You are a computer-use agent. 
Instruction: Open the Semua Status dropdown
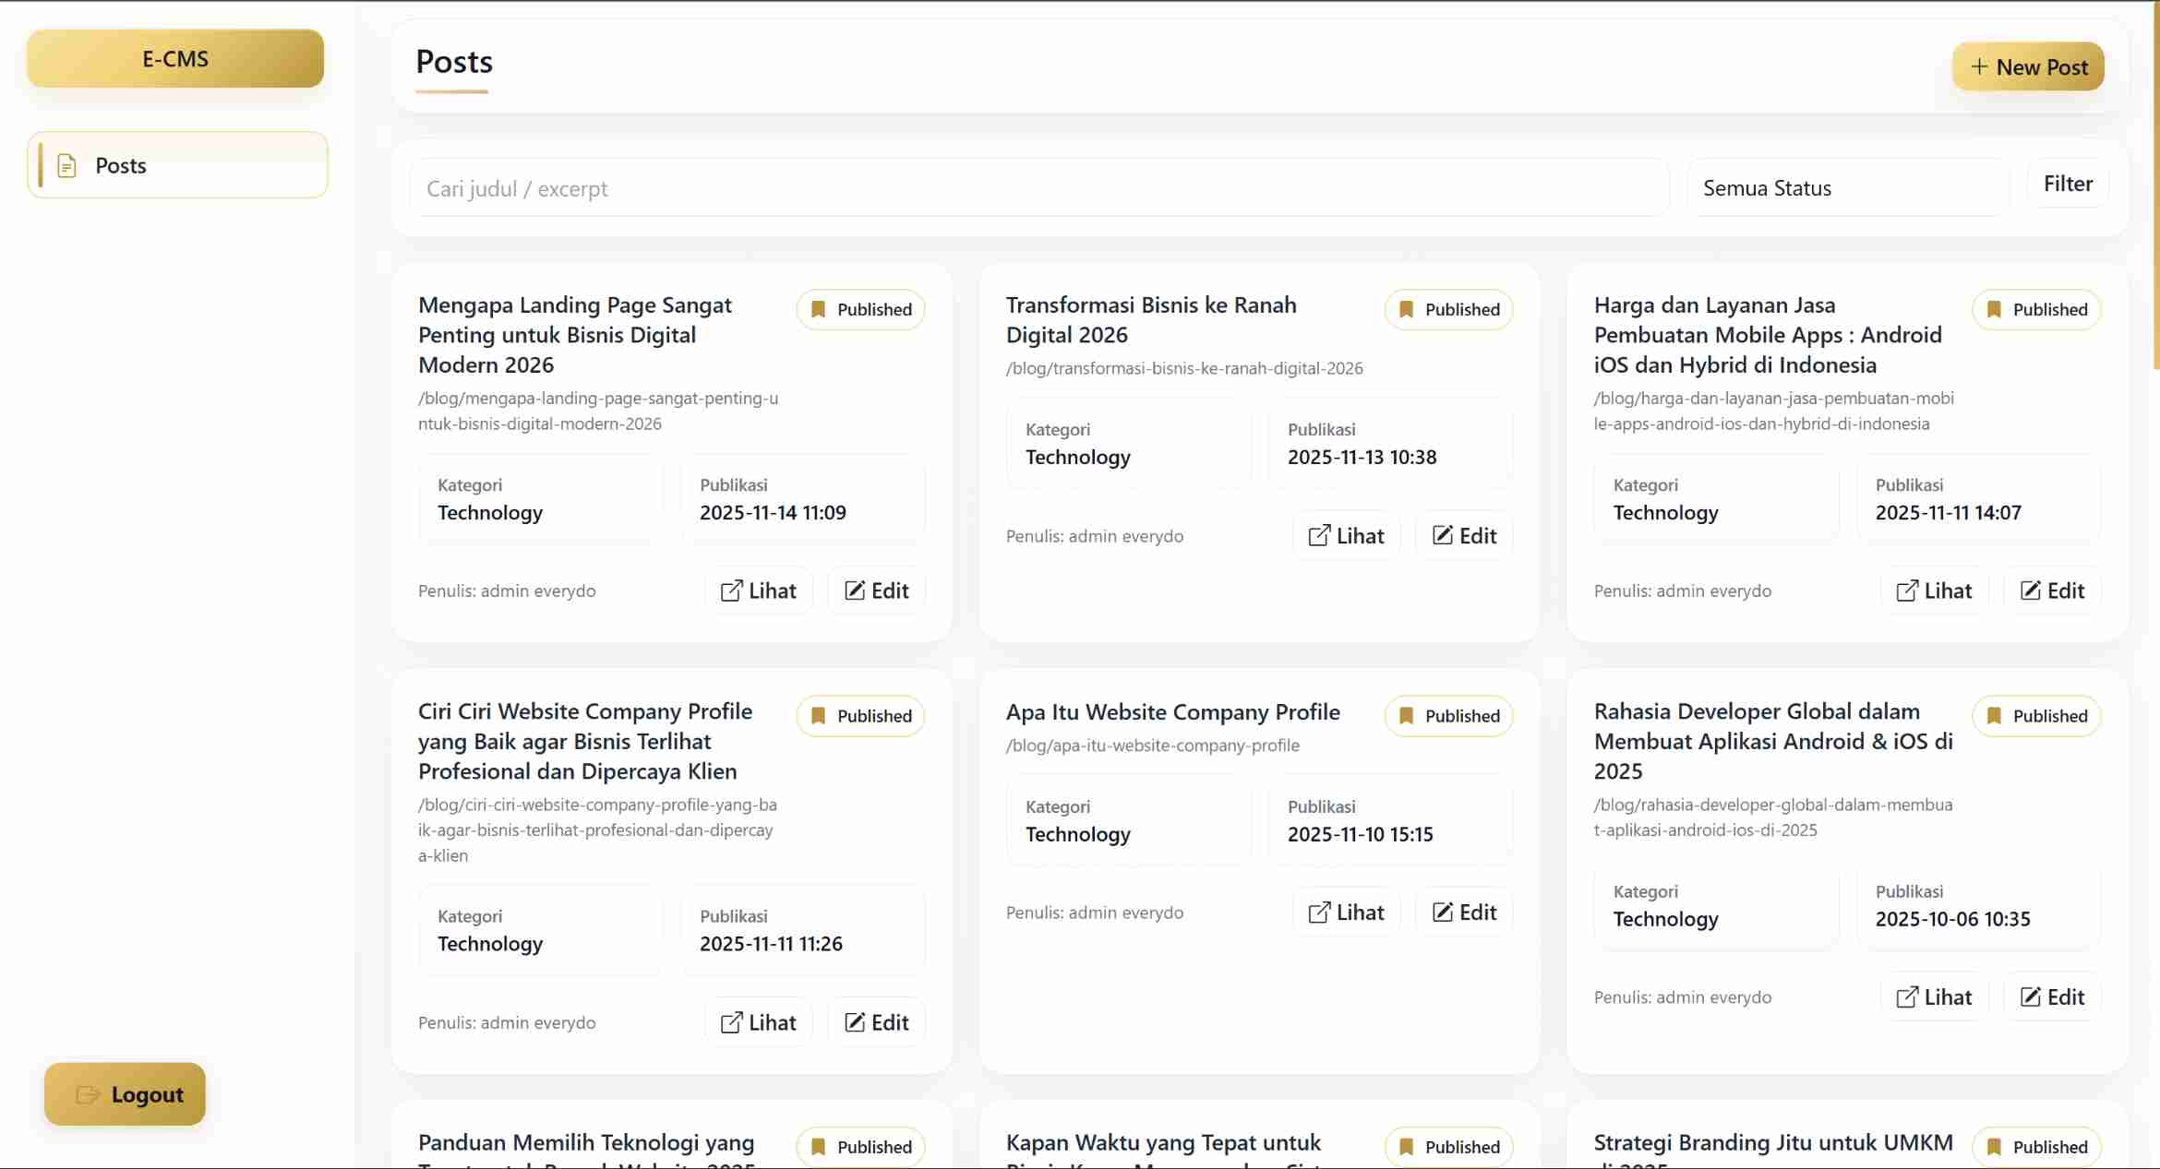pyautogui.click(x=1848, y=187)
